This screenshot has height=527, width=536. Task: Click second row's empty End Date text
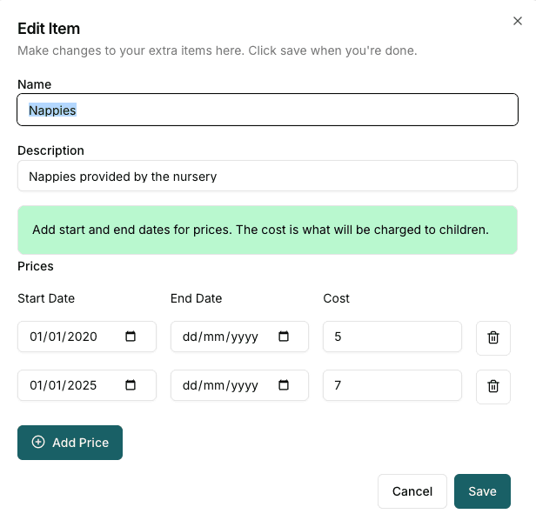220,385
